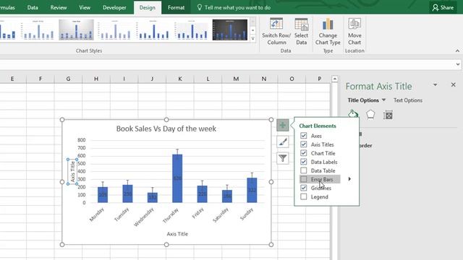Select the Size & Properties icon

pos(388,115)
